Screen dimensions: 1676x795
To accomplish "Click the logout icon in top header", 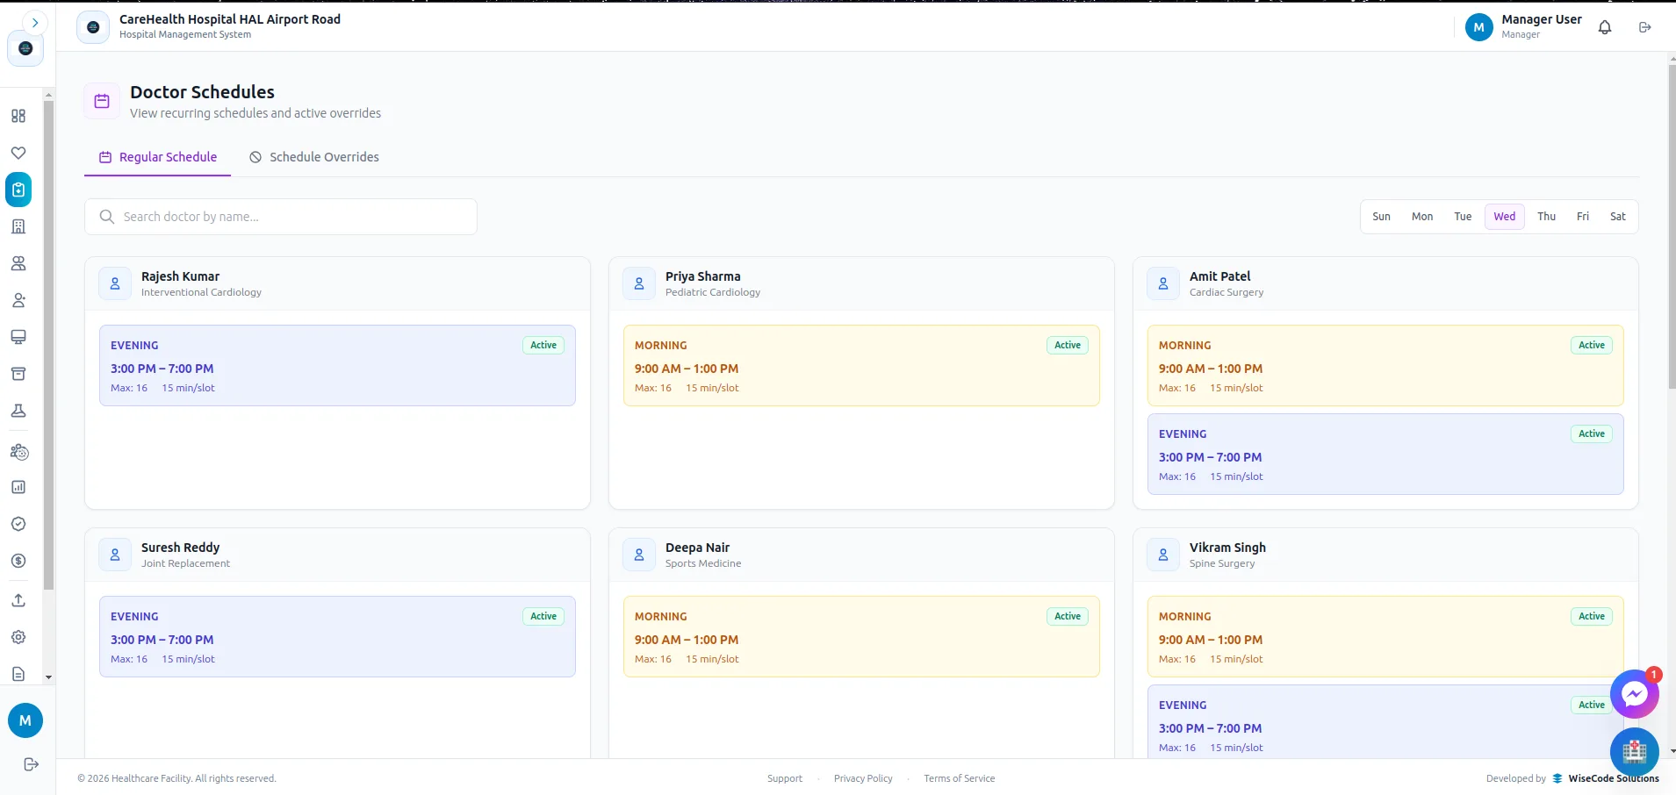I will pos(1645,27).
